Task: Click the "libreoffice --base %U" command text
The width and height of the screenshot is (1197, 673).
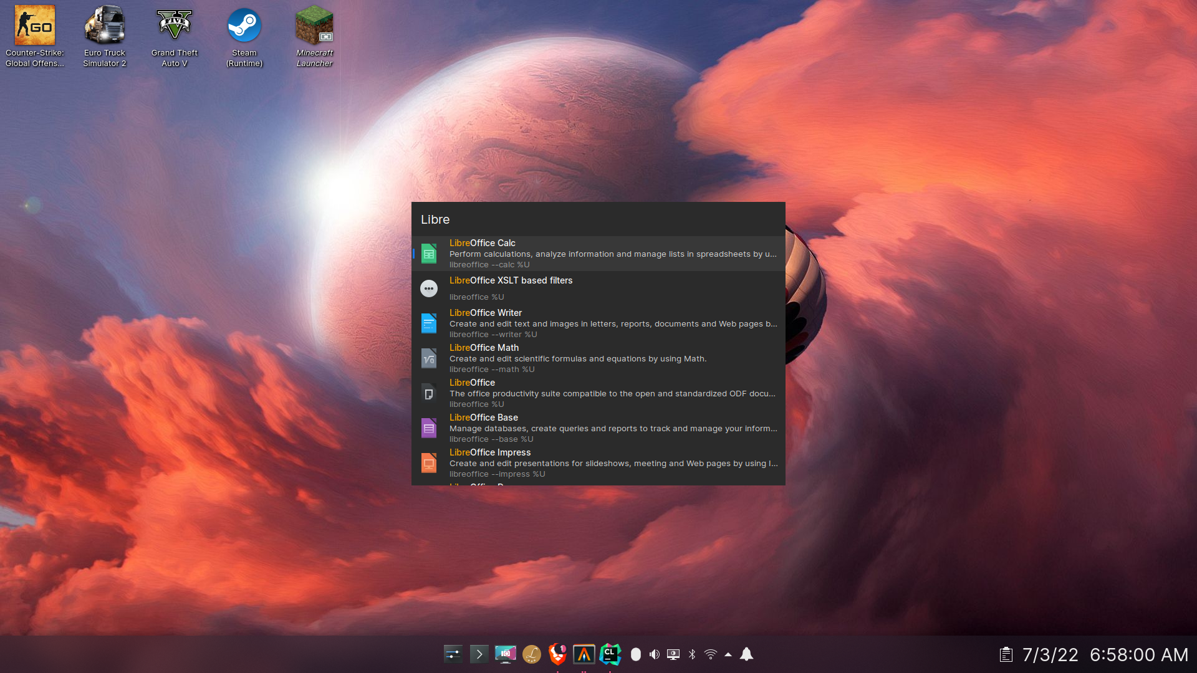Action: [x=491, y=439]
